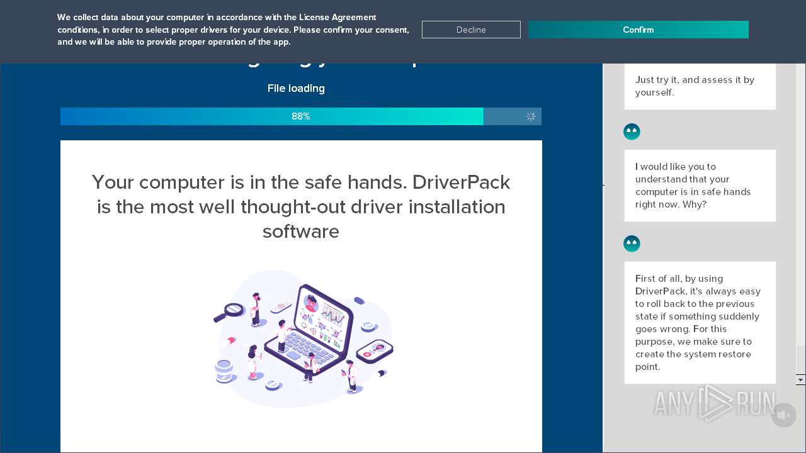
Task: Click assistant avatar above 'First of all' message
Action: pyautogui.click(x=632, y=243)
